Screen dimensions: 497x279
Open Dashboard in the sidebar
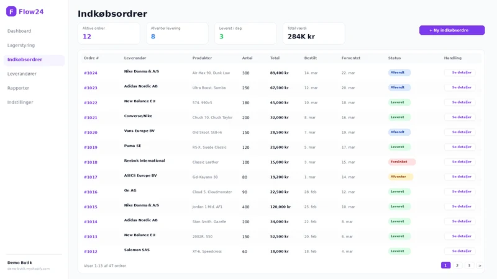click(x=19, y=31)
